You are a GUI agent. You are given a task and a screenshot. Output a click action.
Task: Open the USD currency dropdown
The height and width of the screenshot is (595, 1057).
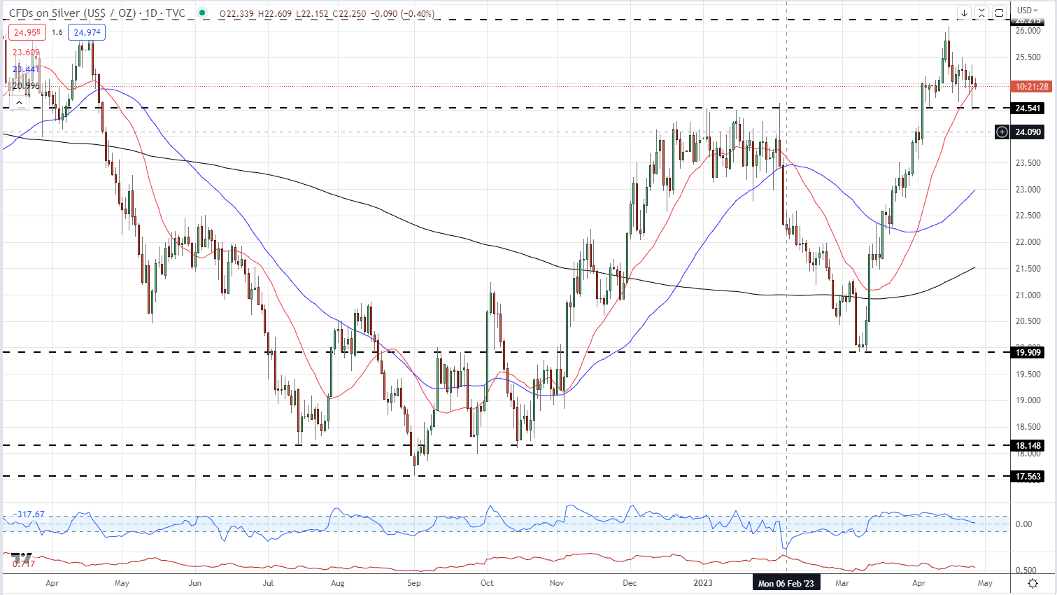1028,10
